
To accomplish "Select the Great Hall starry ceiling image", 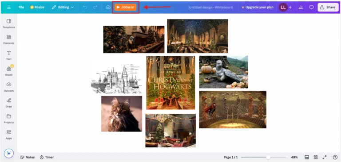I will (198, 36).
